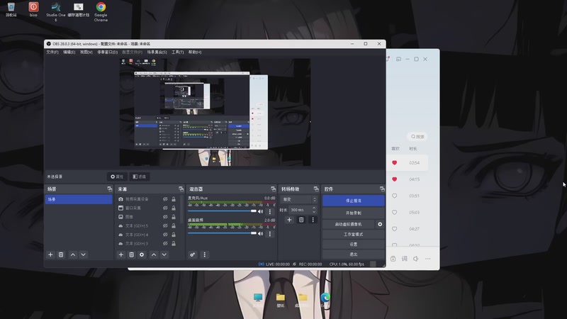Open source properties gear in Sources toolbar
This screenshot has width=567, height=319.
142,254
